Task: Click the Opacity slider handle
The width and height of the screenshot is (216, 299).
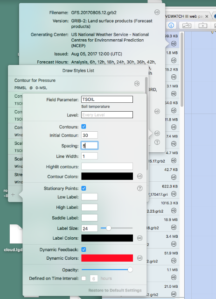Action: [x=130, y=270]
